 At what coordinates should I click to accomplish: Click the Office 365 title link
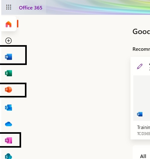[31, 8]
